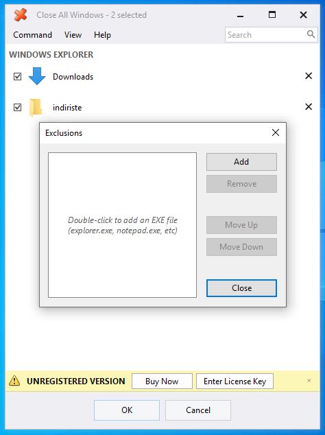Viewport: 325px width, 435px height.
Task: Close the Exclusions dialog with the X
Action: 276,132
